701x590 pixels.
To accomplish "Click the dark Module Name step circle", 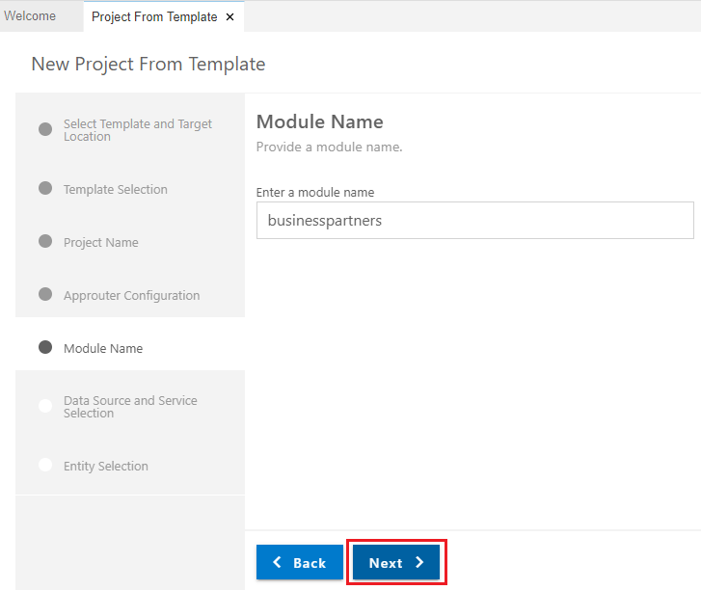I will pyautogui.click(x=45, y=348).
